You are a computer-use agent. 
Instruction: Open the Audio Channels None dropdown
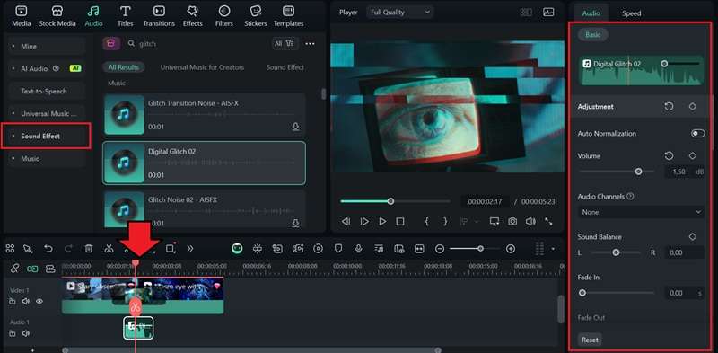tap(641, 212)
